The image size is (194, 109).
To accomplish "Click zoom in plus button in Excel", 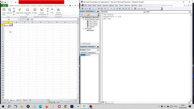I will pos(76,102).
